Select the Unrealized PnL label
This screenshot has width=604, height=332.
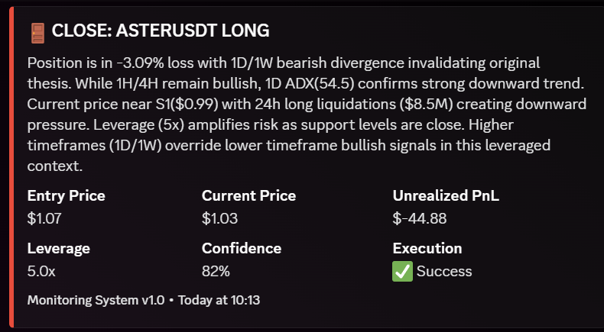pos(446,196)
